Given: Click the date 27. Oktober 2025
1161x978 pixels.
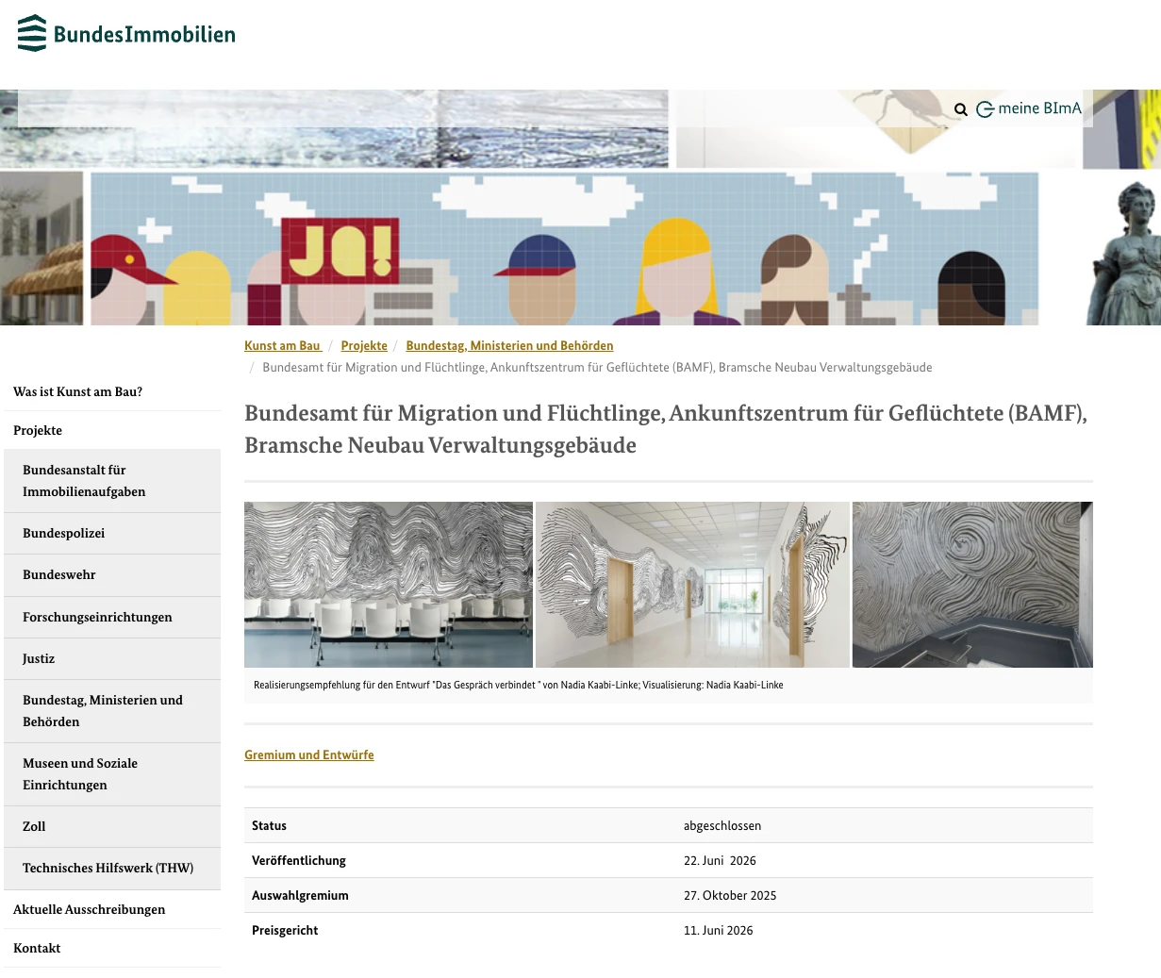Looking at the screenshot, I should tap(730, 895).
